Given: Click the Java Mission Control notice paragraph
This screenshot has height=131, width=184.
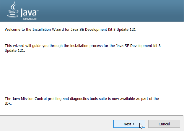Looking at the screenshot, I should (x=82, y=101).
